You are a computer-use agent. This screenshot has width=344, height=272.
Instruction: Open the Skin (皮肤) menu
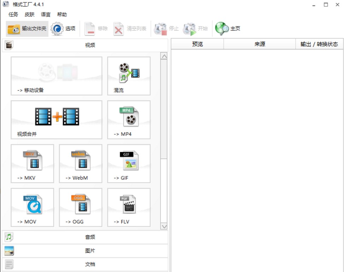(30, 14)
